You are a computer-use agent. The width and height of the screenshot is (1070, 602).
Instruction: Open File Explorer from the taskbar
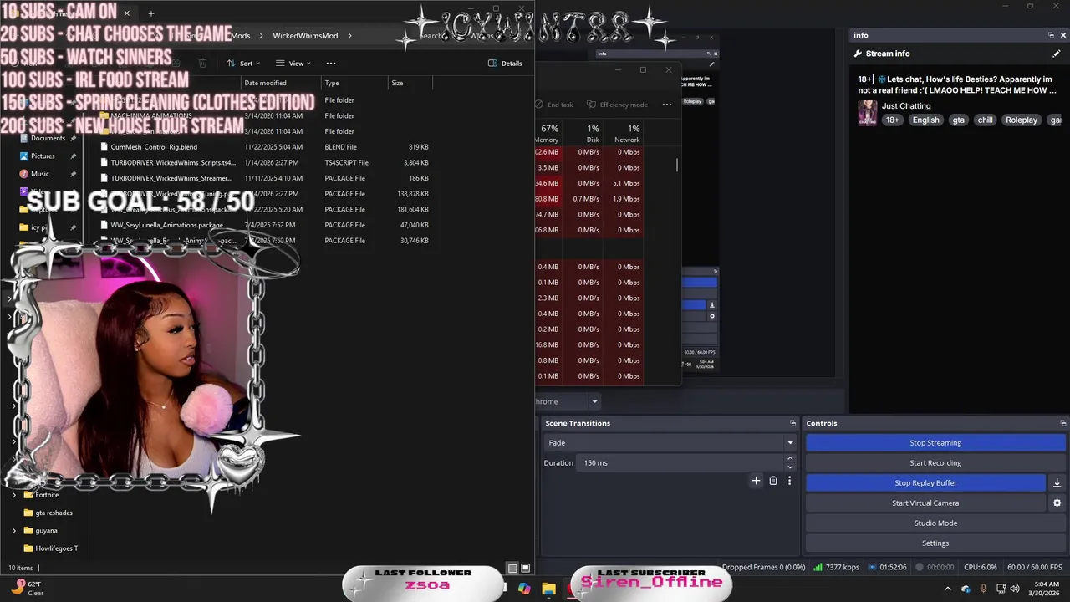click(548, 589)
